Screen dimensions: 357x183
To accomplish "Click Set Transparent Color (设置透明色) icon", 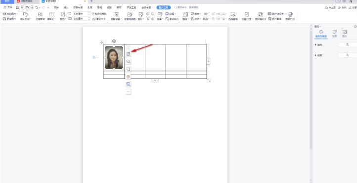I will click(130, 14).
